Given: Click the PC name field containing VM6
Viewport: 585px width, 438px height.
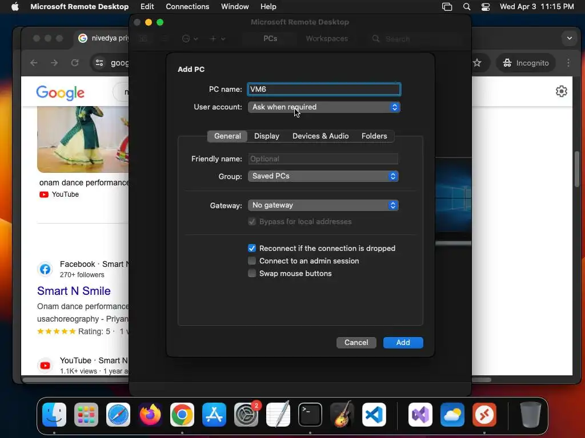Looking at the screenshot, I should point(324,89).
